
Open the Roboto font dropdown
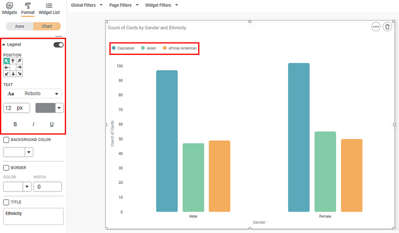(33, 94)
